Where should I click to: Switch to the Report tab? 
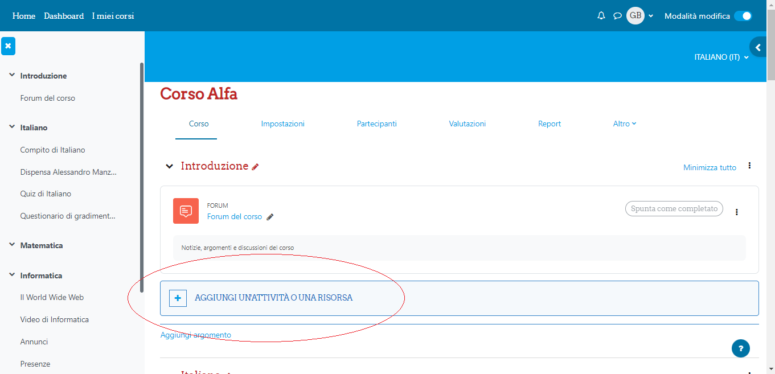[x=550, y=124]
